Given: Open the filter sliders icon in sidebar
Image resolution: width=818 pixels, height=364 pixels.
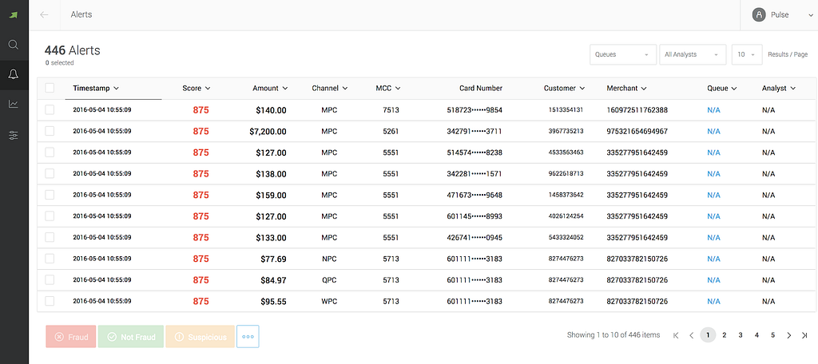Looking at the screenshot, I should pyautogui.click(x=14, y=136).
